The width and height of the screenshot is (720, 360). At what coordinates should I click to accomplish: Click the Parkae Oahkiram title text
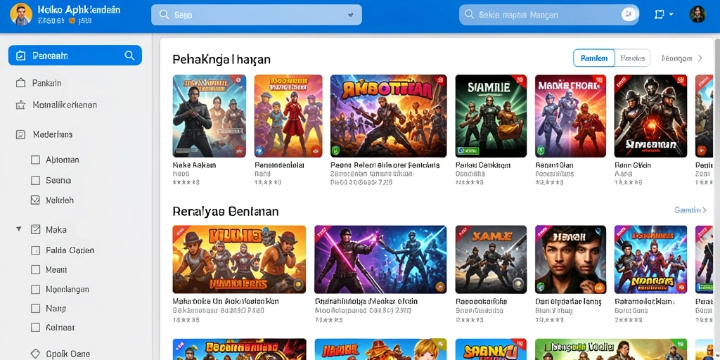tap(482, 165)
